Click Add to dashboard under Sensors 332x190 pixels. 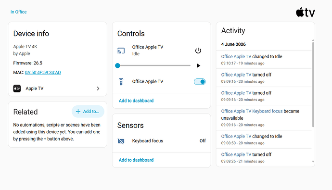(136, 160)
